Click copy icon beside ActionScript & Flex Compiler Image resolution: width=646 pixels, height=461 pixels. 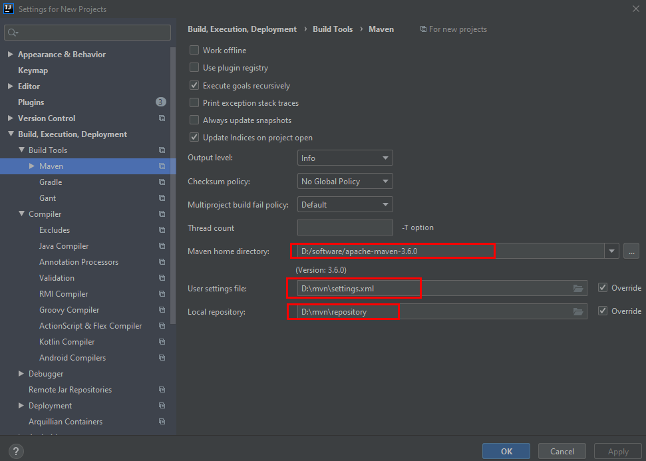[x=162, y=326]
